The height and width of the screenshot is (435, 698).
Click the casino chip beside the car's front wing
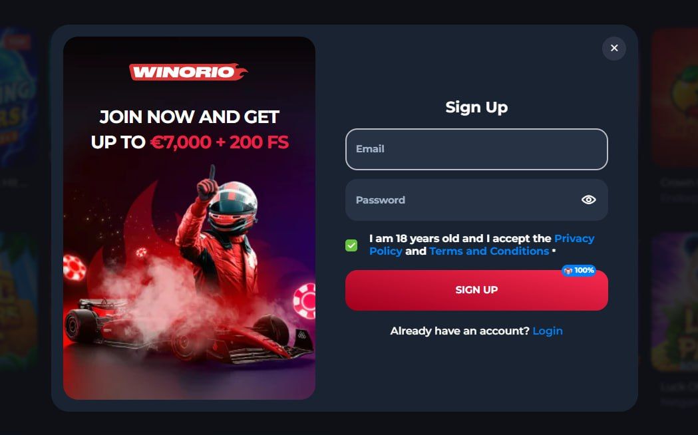[x=305, y=301]
